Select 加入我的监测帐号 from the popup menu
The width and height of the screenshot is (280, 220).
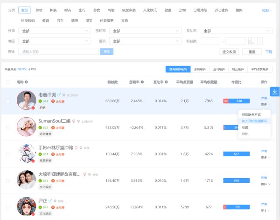[x=254, y=120]
